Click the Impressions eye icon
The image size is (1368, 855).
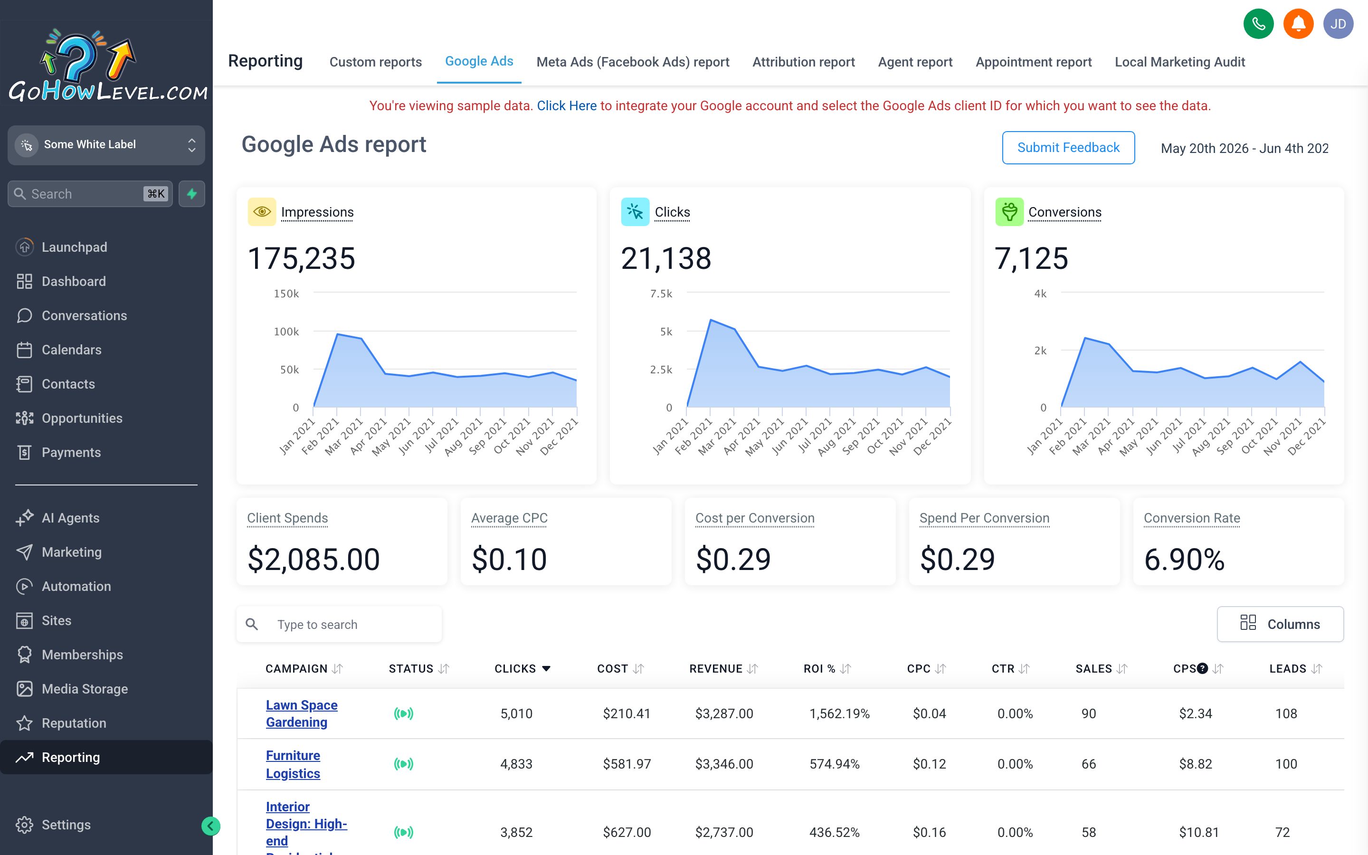(x=262, y=212)
